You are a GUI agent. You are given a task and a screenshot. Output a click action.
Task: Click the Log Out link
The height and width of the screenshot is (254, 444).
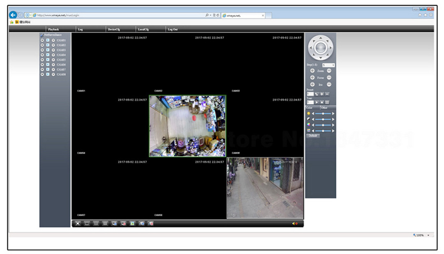coord(173,30)
